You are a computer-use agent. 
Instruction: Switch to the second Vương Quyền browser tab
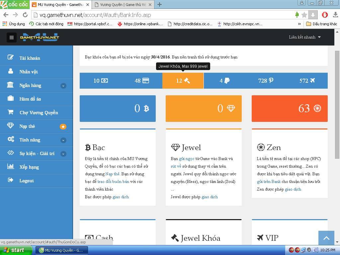pos(123,4)
